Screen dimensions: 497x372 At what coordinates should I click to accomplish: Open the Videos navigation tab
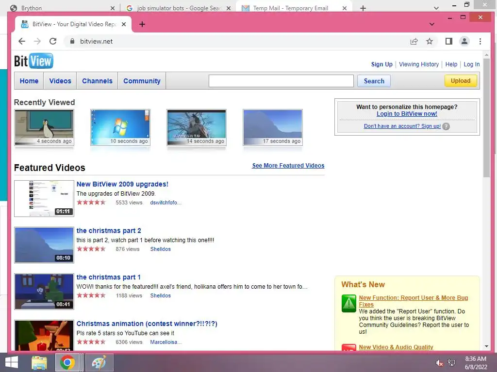60,81
